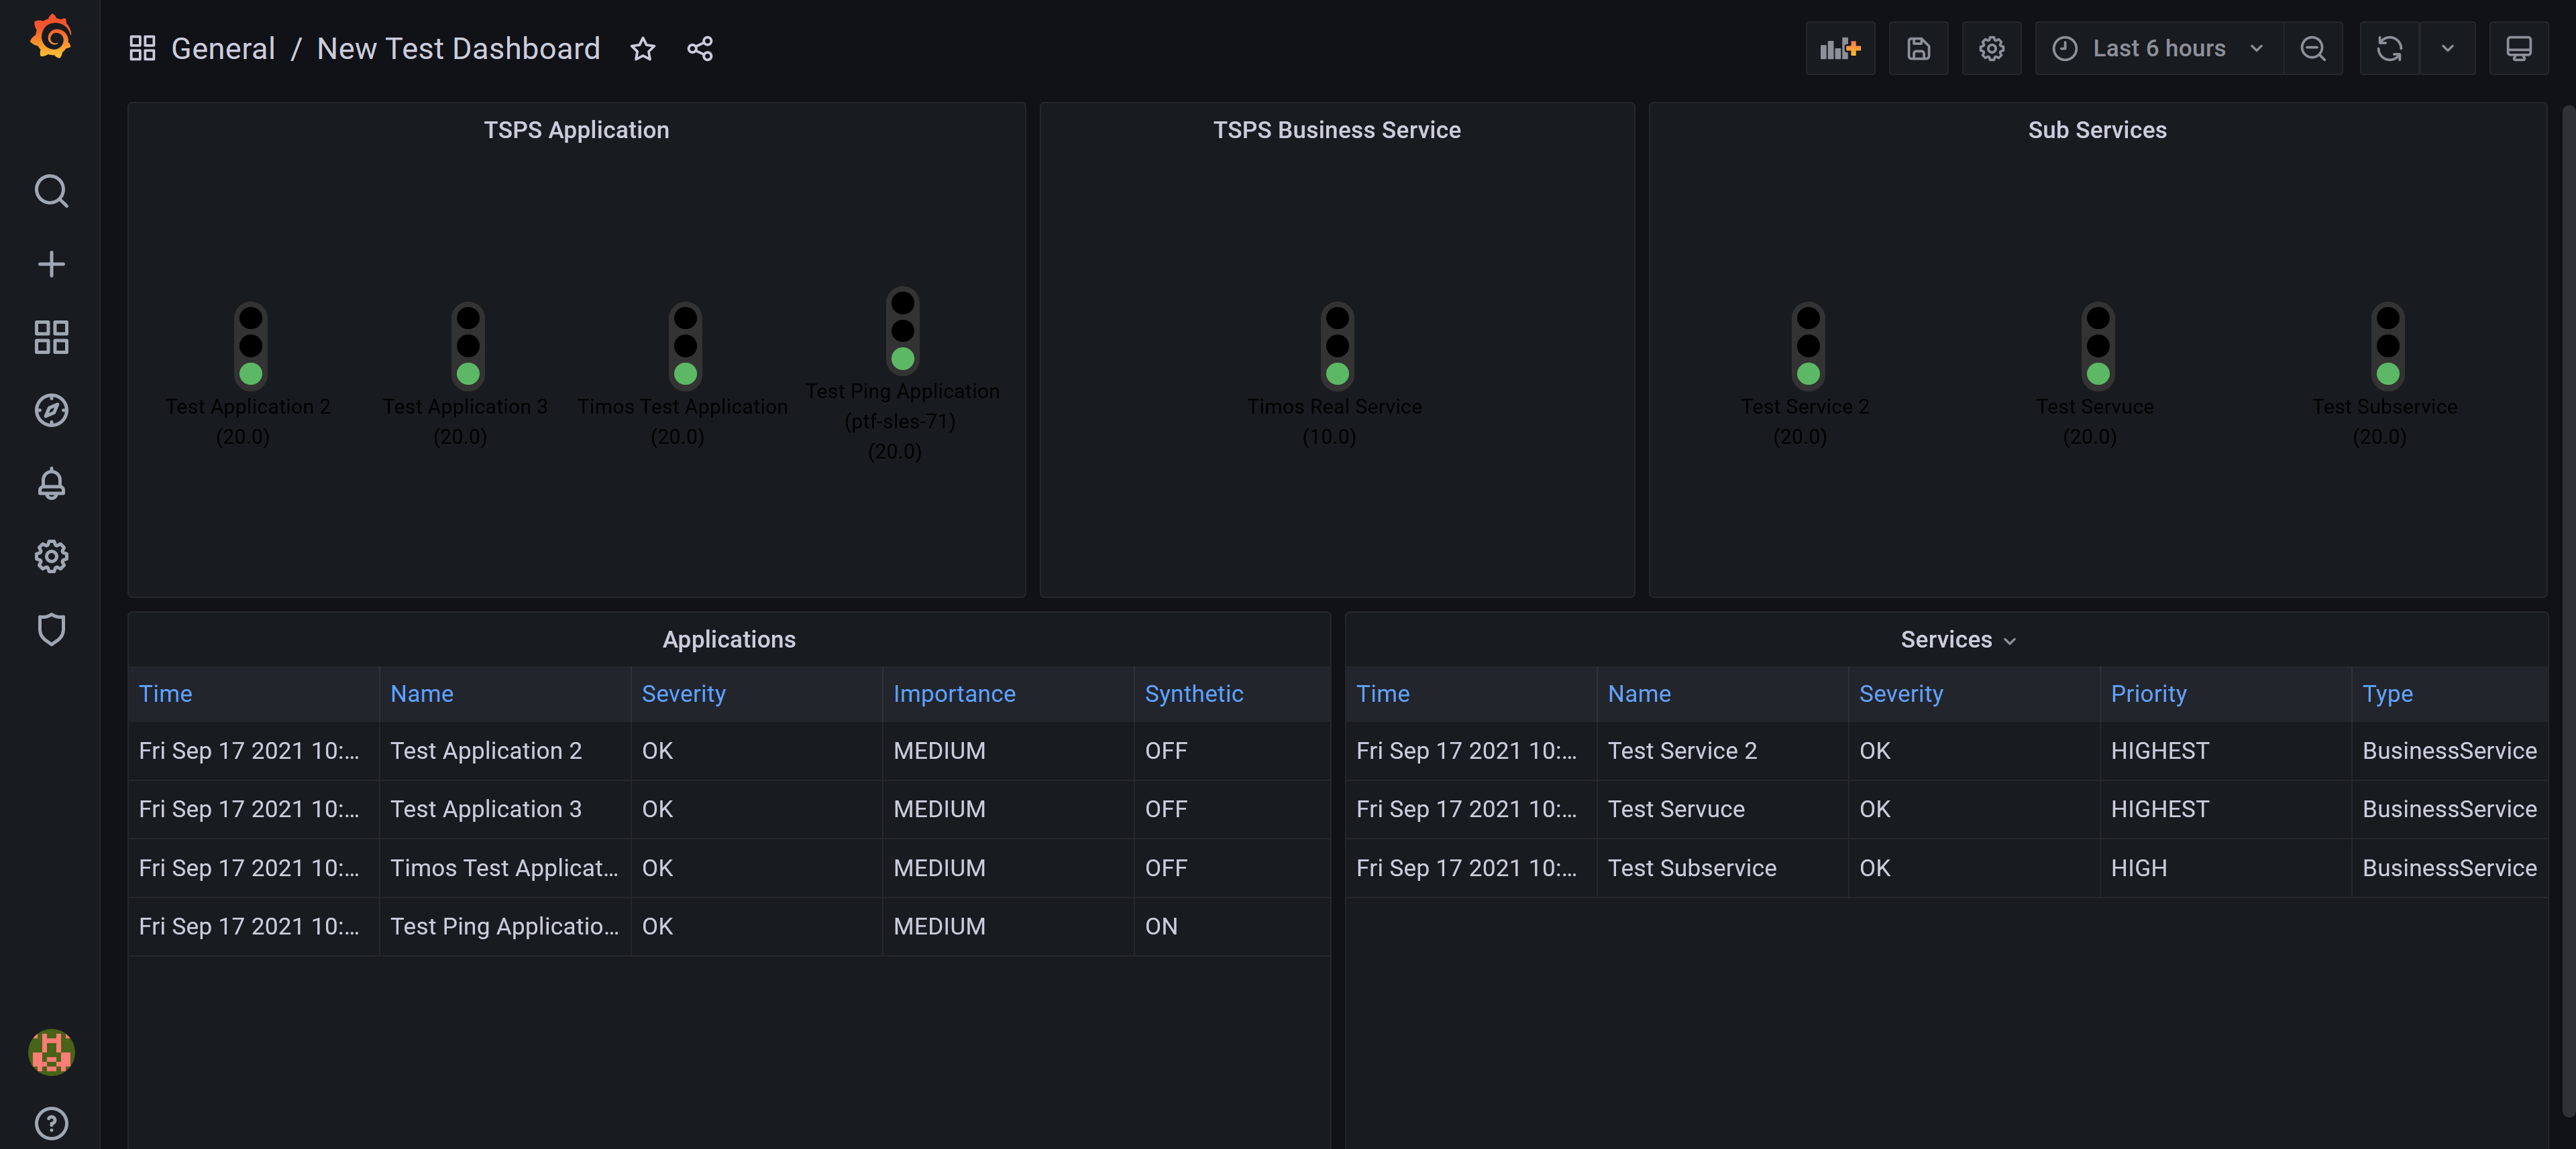The width and height of the screenshot is (2576, 1149).
Task: Select the Timos Test Applicat... name cell
Action: point(505,868)
